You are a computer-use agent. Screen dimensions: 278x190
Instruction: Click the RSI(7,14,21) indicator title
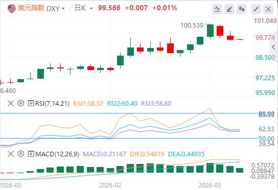point(52,103)
